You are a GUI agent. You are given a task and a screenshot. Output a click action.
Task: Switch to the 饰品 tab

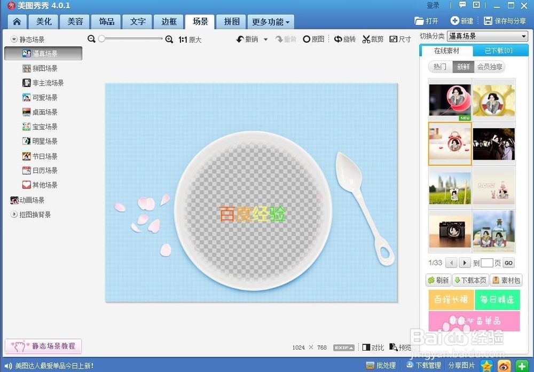107,22
